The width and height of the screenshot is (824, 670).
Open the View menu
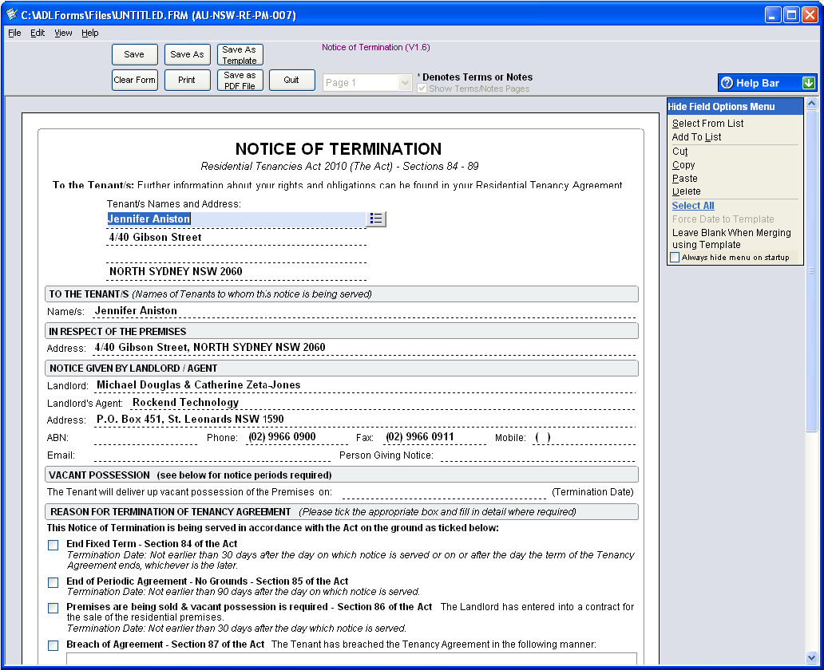[63, 33]
